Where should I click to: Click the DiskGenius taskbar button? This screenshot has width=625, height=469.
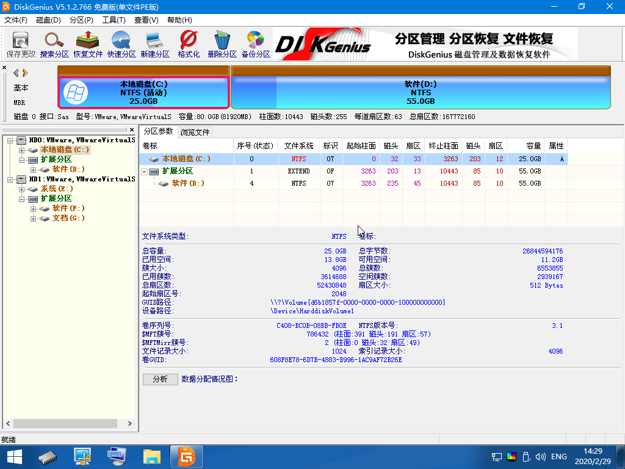coord(187,457)
